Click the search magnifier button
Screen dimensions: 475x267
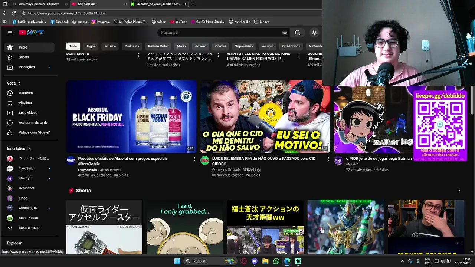tap(298, 33)
